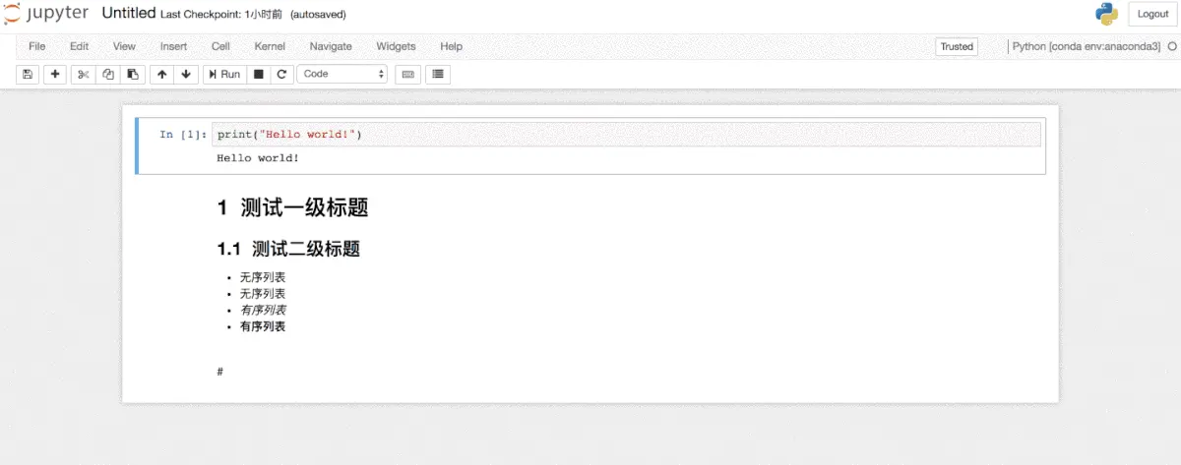The image size is (1181, 465).
Task: Open the File menu
Action: [x=37, y=46]
